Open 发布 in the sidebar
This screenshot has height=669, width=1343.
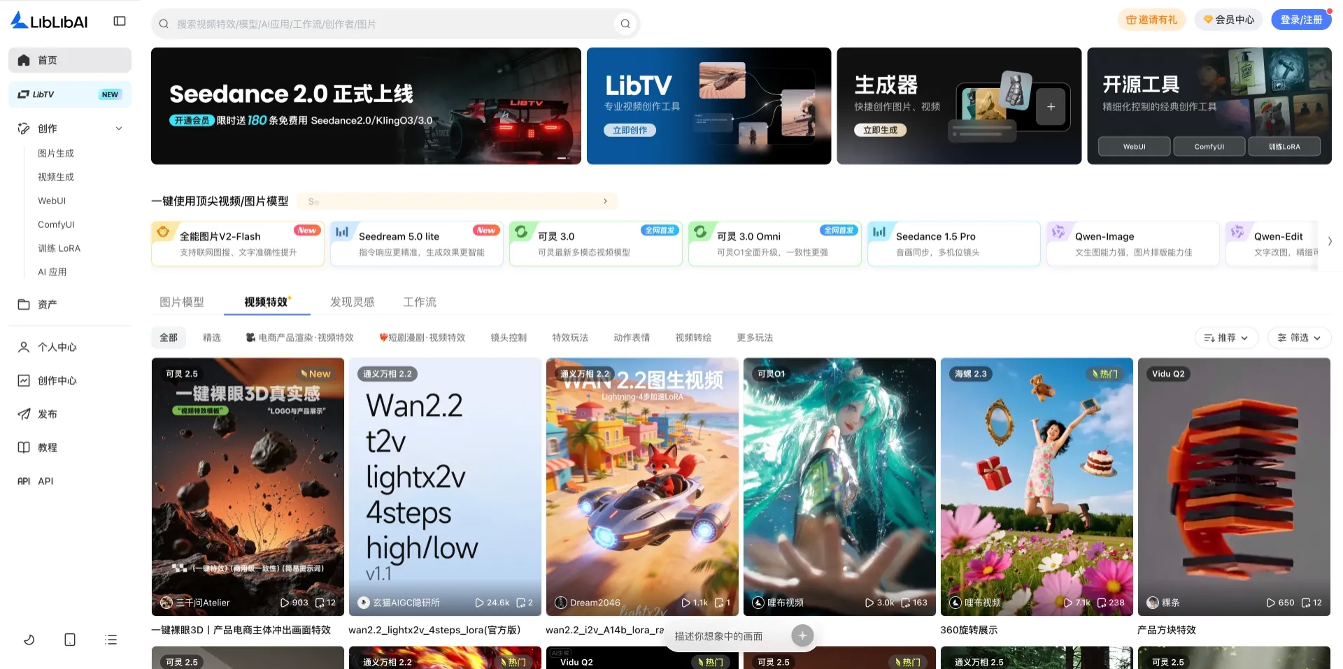point(70,414)
